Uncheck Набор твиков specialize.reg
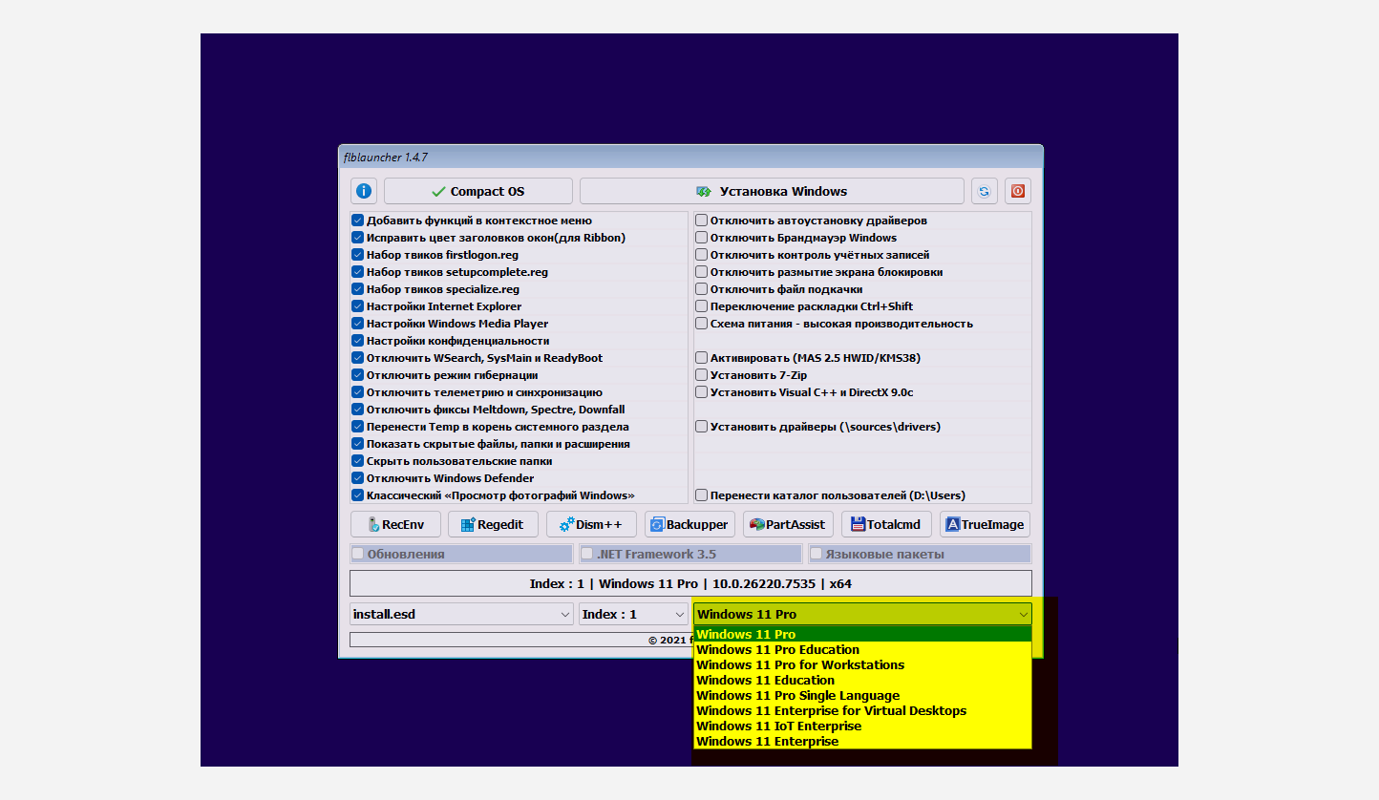Image resolution: width=1379 pixels, height=800 pixels. [x=358, y=289]
